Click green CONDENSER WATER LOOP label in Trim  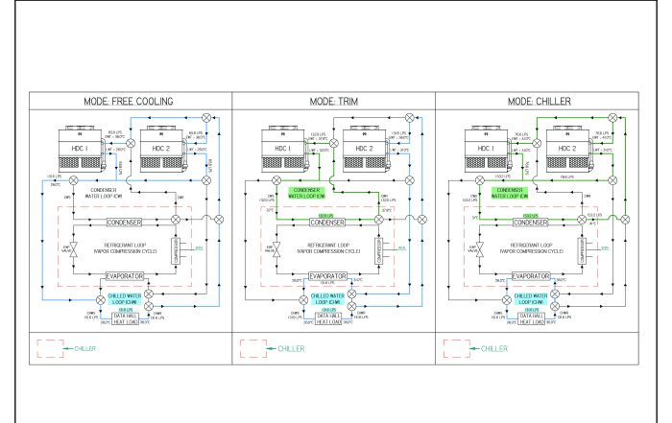307,193
